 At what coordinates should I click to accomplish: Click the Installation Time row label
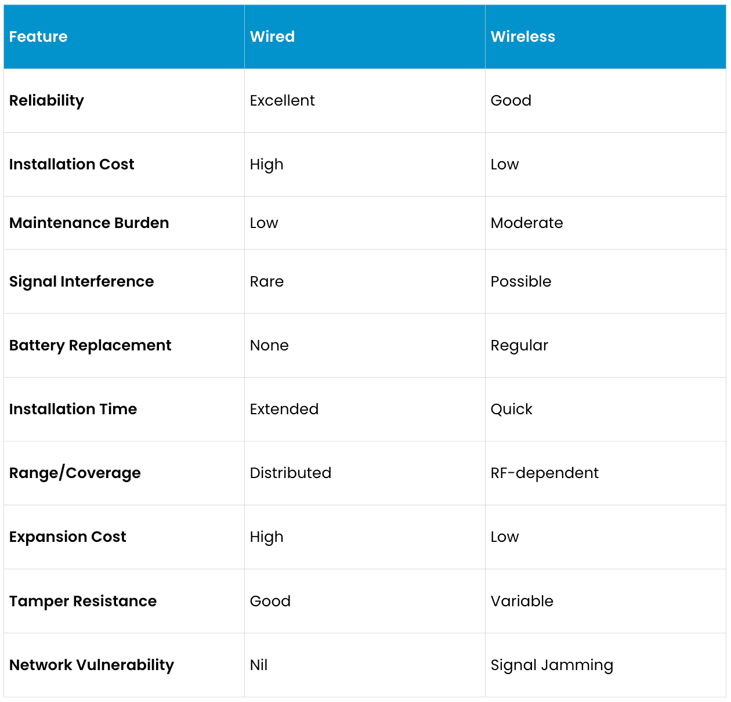click(x=73, y=409)
